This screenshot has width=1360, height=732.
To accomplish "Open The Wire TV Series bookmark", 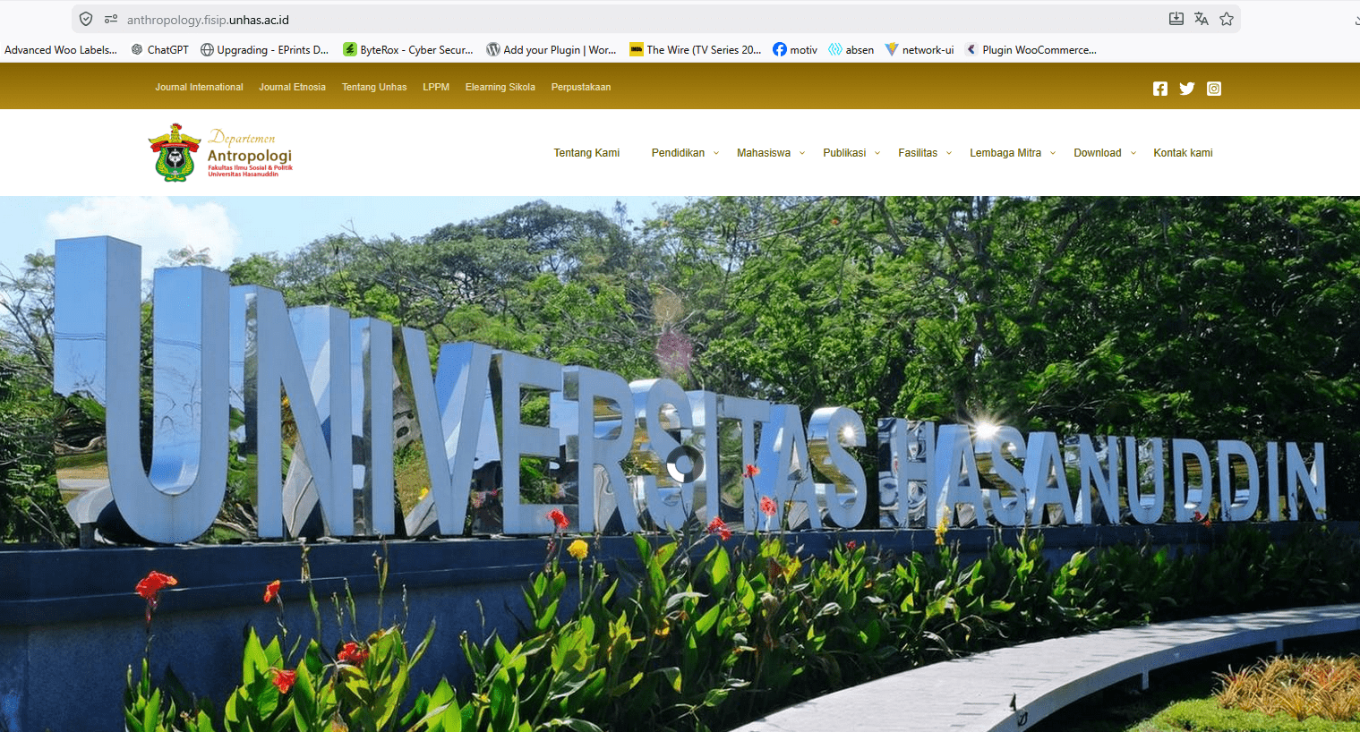I will coord(695,50).
